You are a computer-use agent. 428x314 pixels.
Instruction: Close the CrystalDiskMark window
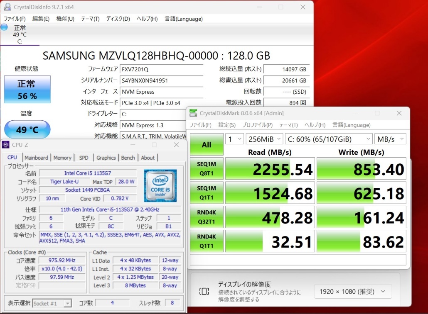[x=399, y=113]
